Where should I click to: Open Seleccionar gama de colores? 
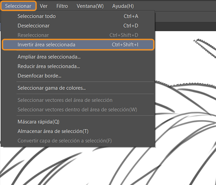pyautogui.click(x=78, y=88)
